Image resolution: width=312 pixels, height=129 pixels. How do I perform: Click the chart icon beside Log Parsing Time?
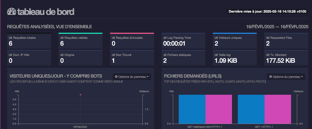(165, 38)
